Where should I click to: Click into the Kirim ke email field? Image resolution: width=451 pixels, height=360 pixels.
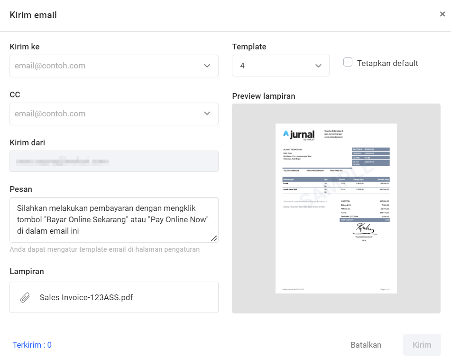click(x=104, y=66)
